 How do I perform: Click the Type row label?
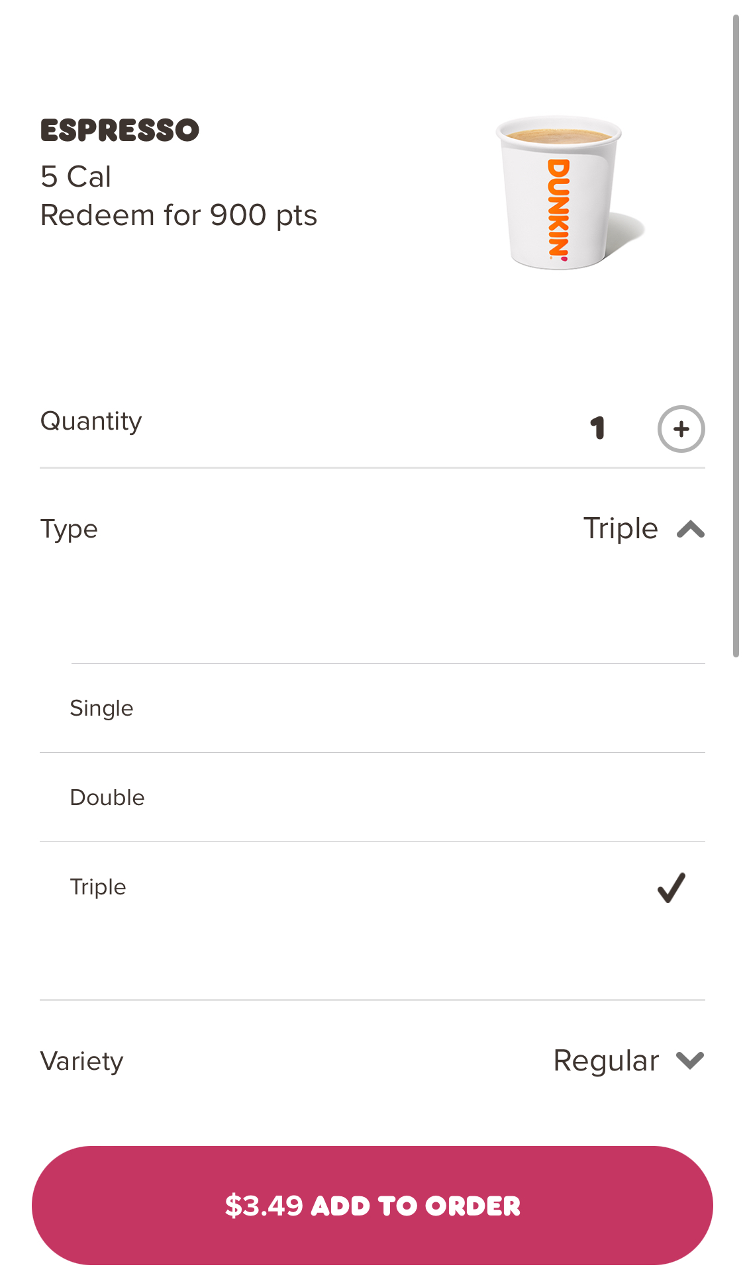(x=69, y=530)
